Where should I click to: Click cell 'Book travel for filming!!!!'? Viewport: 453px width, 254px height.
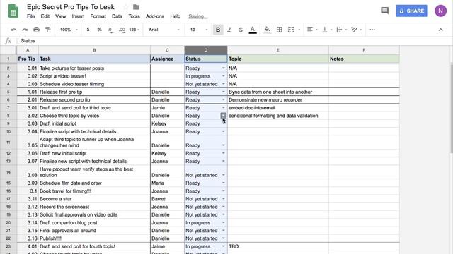pos(94,191)
